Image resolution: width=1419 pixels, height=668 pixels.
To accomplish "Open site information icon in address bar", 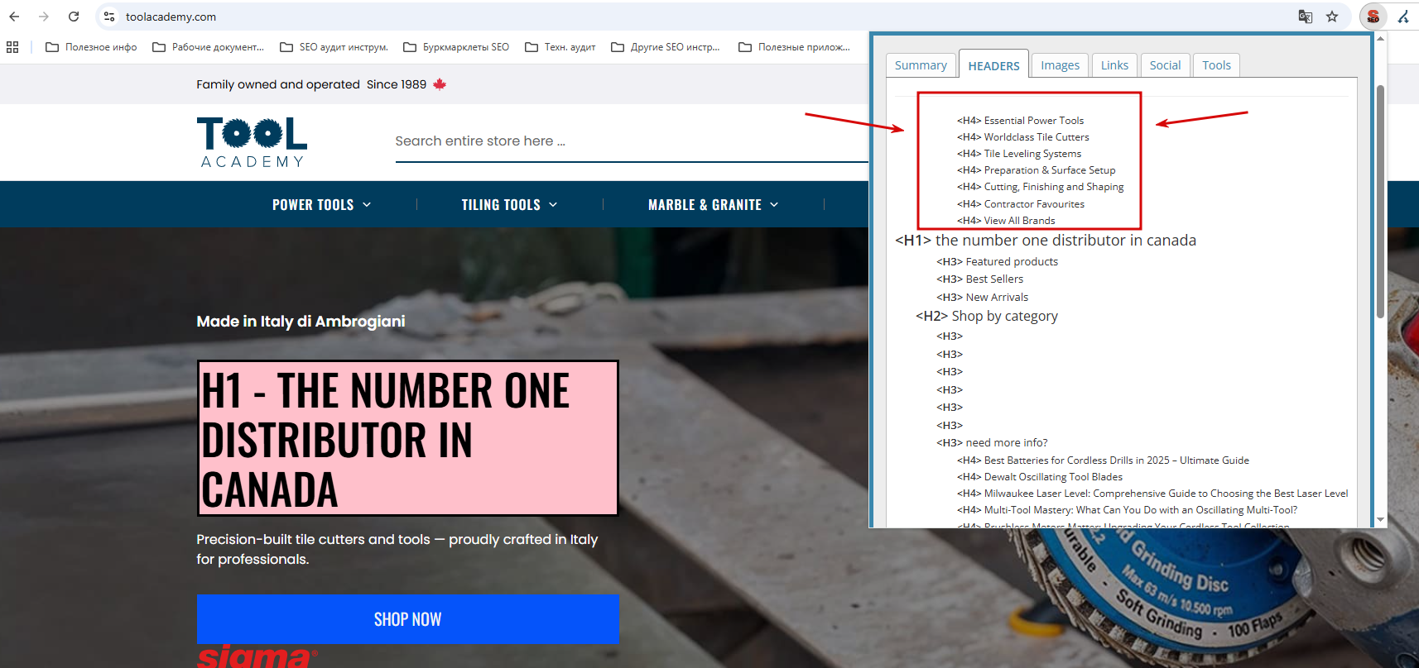I will (109, 17).
